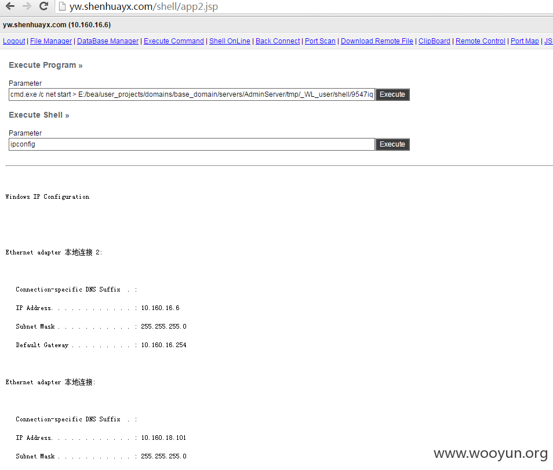Open the DataBase Manager link
Viewport: 553px width, 470px height.
pyautogui.click(x=108, y=41)
